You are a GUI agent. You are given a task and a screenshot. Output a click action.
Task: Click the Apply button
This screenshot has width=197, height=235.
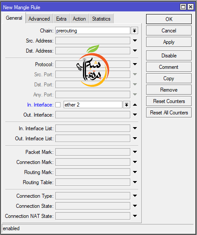(x=169, y=42)
